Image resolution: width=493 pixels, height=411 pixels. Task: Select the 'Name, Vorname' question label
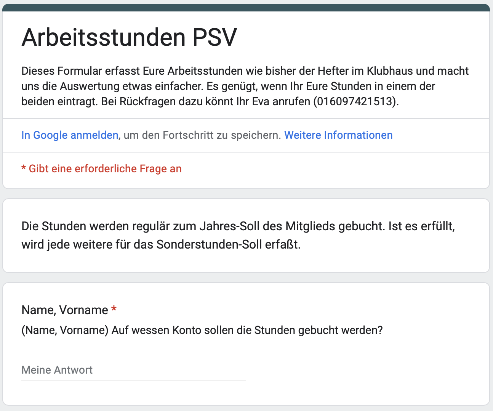coord(65,310)
